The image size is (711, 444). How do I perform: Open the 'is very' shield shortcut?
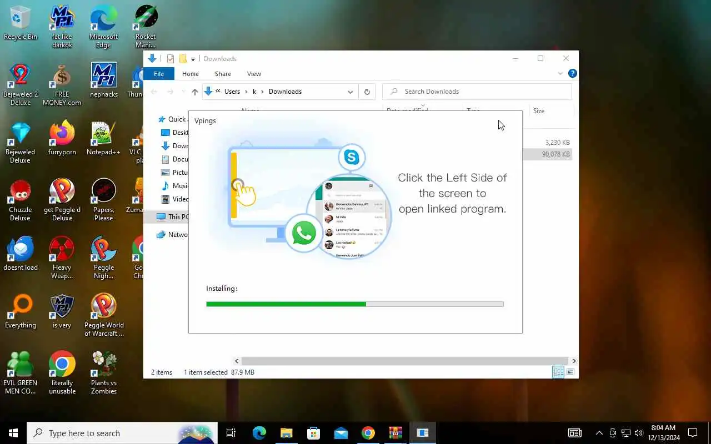[62, 311]
